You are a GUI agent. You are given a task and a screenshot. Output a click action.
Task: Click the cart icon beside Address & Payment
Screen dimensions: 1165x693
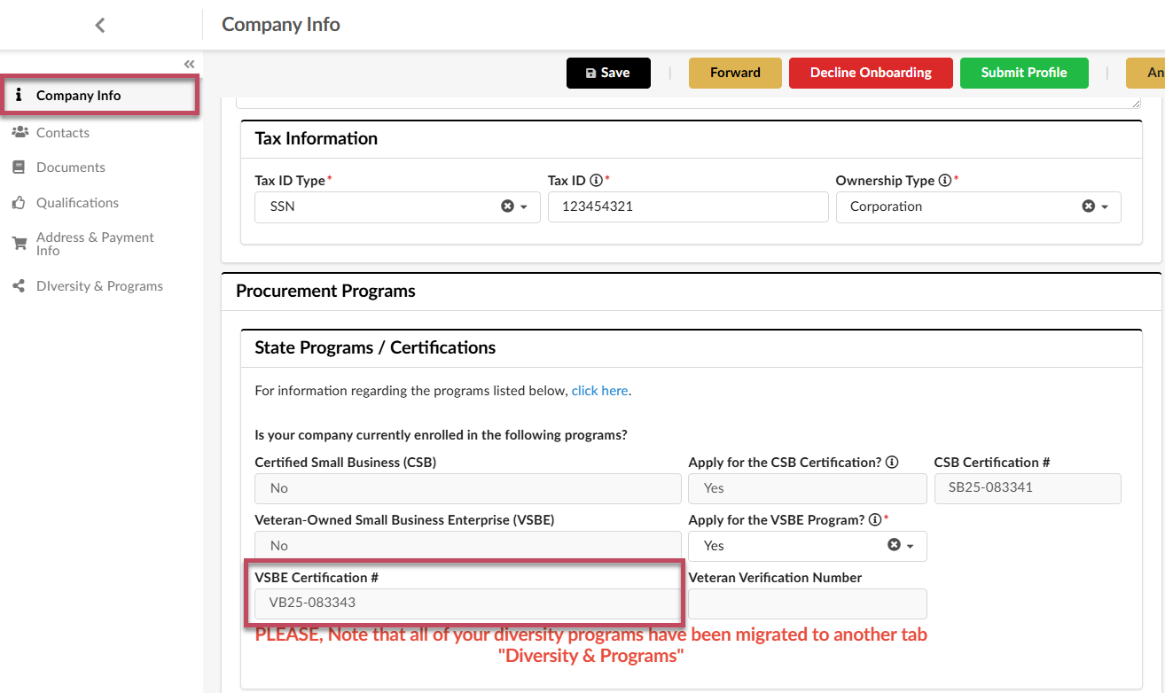[20, 243]
